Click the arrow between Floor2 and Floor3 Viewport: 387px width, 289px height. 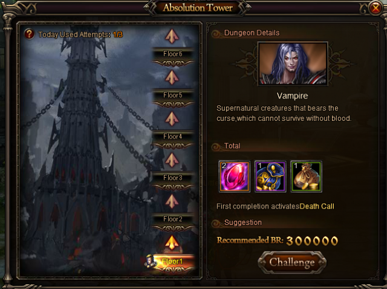[x=172, y=201]
